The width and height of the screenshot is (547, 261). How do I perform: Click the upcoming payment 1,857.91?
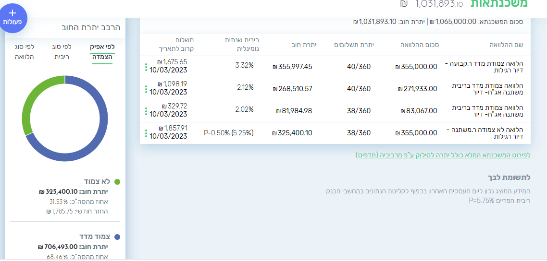[x=173, y=128]
